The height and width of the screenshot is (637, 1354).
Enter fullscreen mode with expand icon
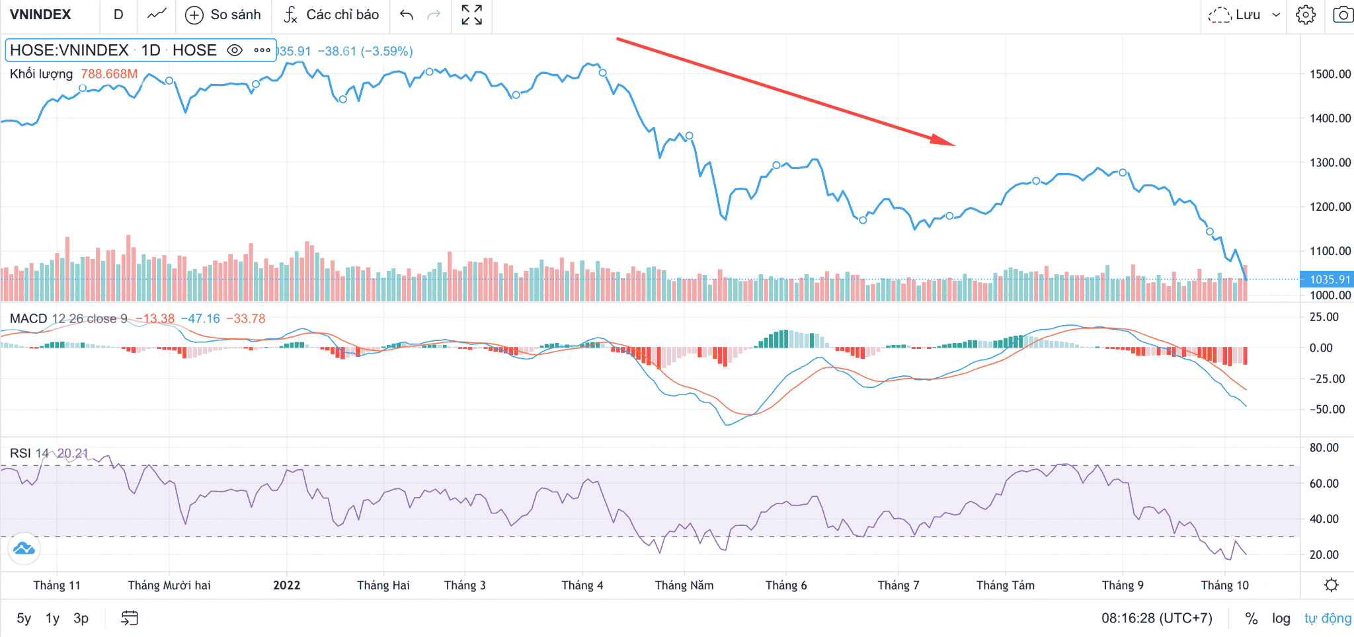coord(471,15)
